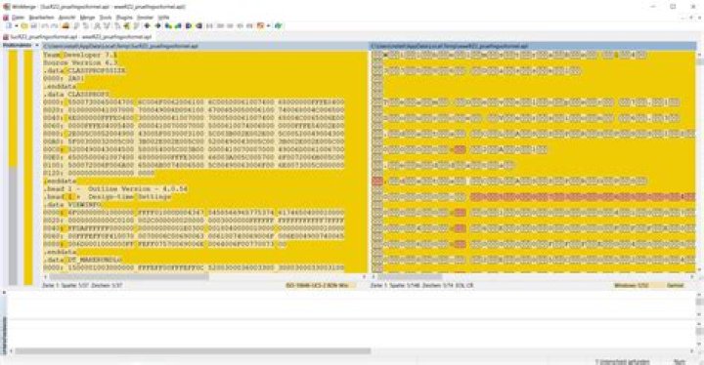
Task: Click the '7 Unterschiede gefunden' status text
Action: coord(623,361)
